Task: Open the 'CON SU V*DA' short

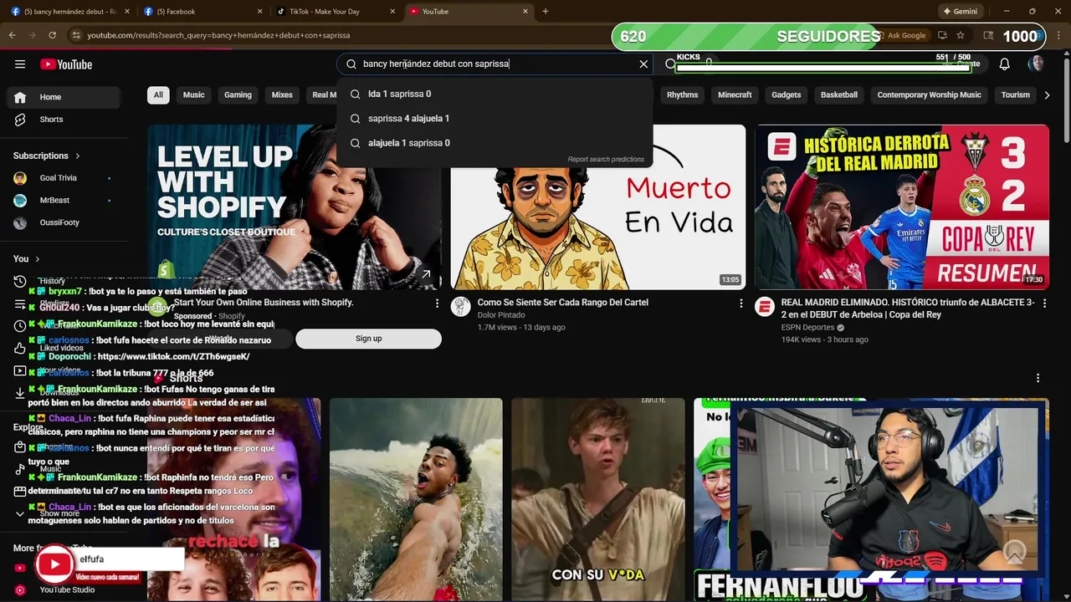Action: pyautogui.click(x=598, y=500)
